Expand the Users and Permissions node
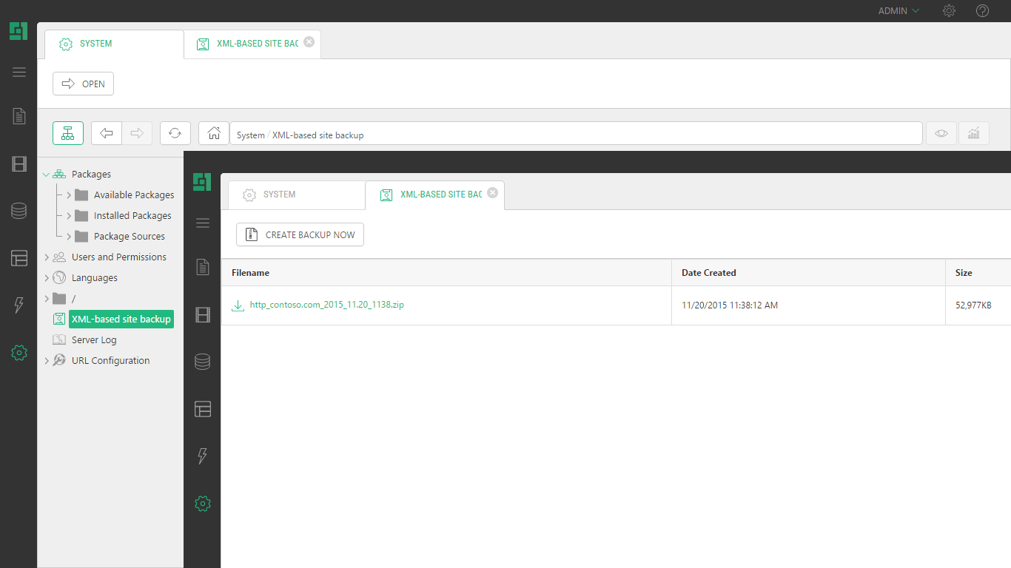Screen dimensions: 1011x568 click(x=47, y=257)
